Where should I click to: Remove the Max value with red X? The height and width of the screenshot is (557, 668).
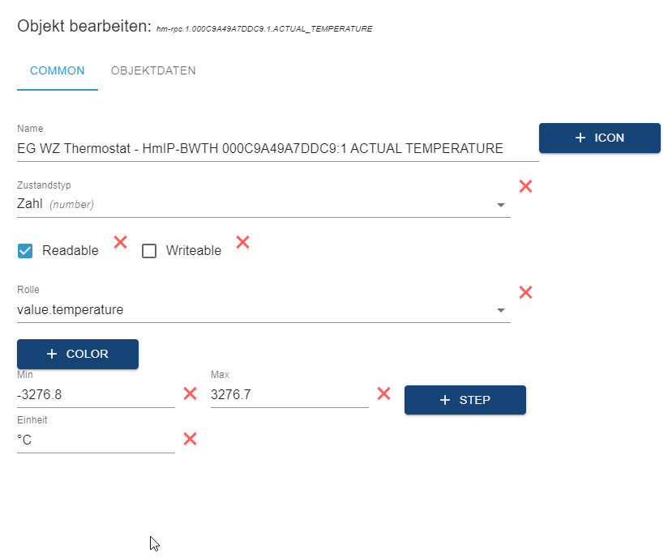[384, 393]
